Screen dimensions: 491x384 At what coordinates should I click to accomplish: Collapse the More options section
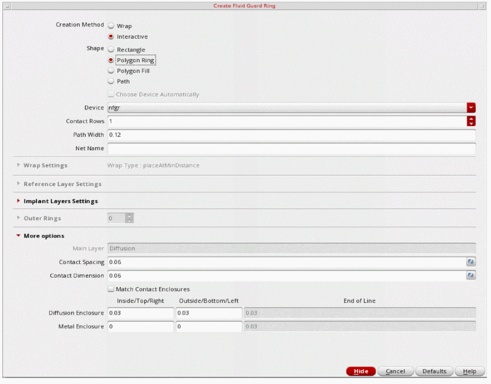[19, 236]
